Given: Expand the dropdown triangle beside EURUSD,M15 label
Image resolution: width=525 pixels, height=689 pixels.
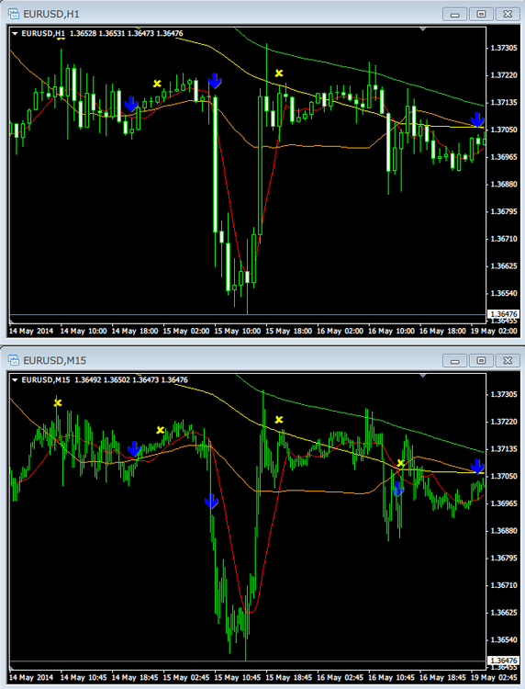Looking at the screenshot, I should click(x=15, y=380).
